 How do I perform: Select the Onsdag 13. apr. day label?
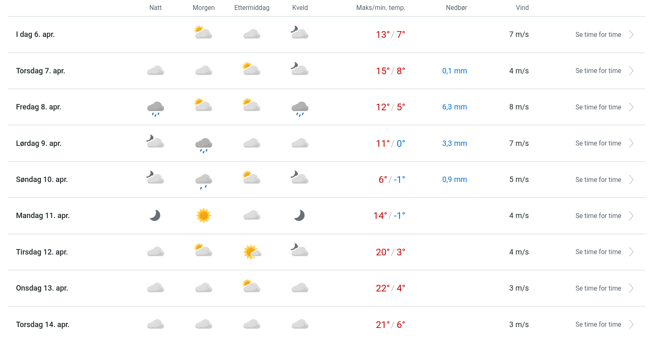[42, 288]
